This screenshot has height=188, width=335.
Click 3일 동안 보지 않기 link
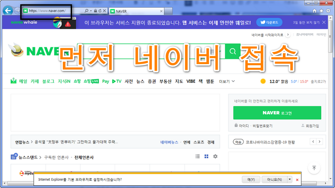[306, 22]
